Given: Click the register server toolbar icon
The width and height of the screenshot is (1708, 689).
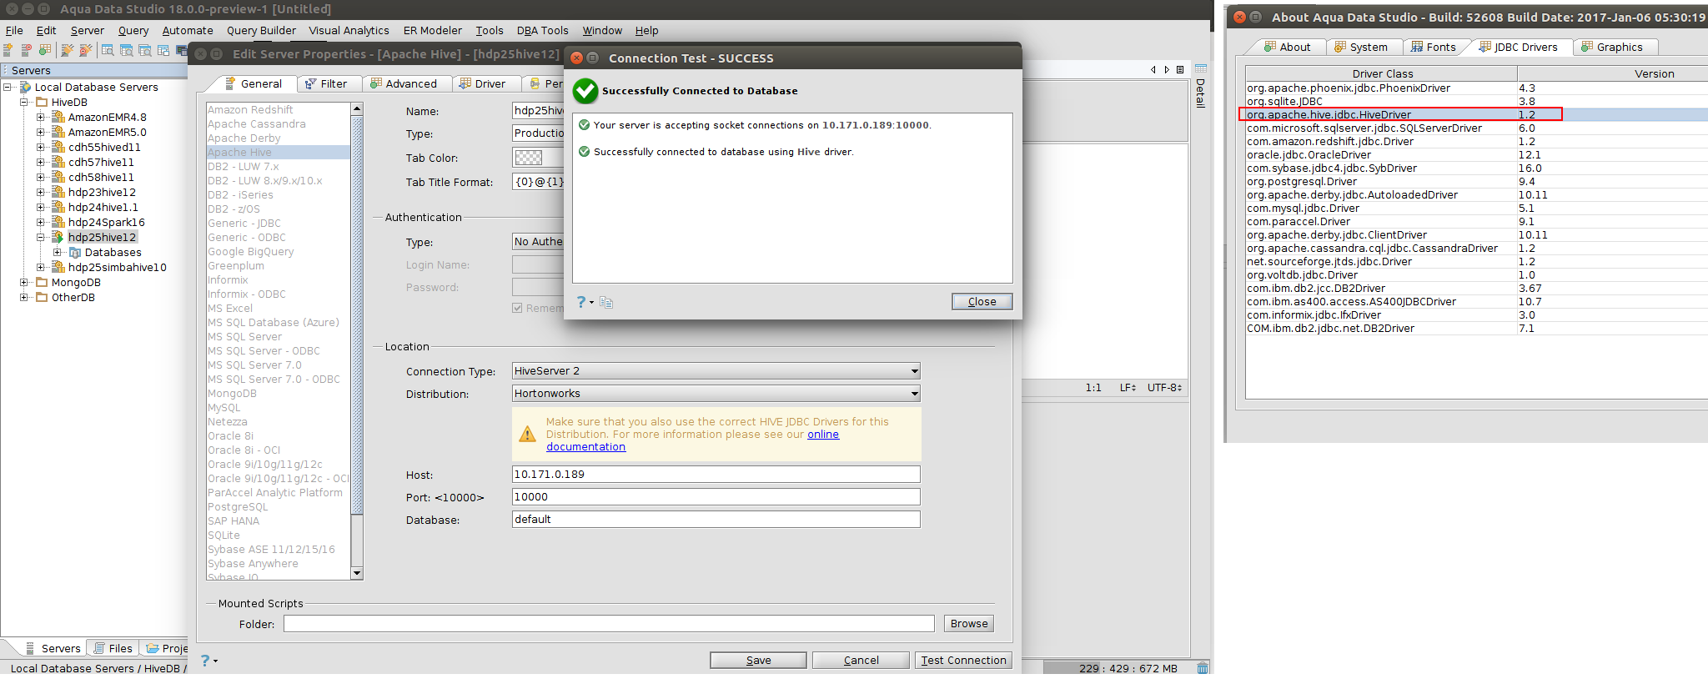Looking at the screenshot, I should click(8, 50).
